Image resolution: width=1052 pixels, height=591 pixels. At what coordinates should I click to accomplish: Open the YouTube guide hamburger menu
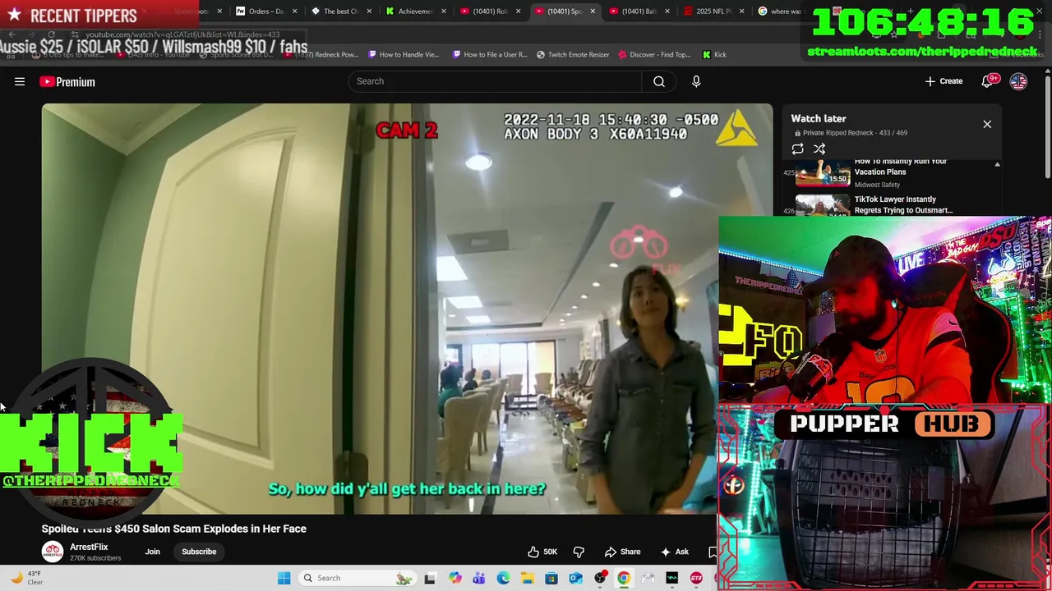[20, 81]
